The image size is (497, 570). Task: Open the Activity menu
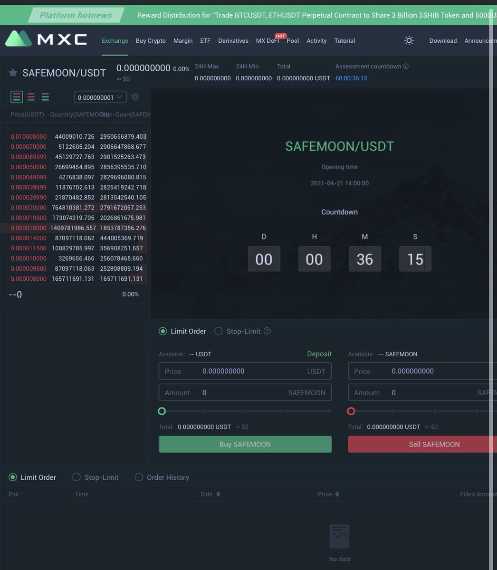tap(316, 41)
